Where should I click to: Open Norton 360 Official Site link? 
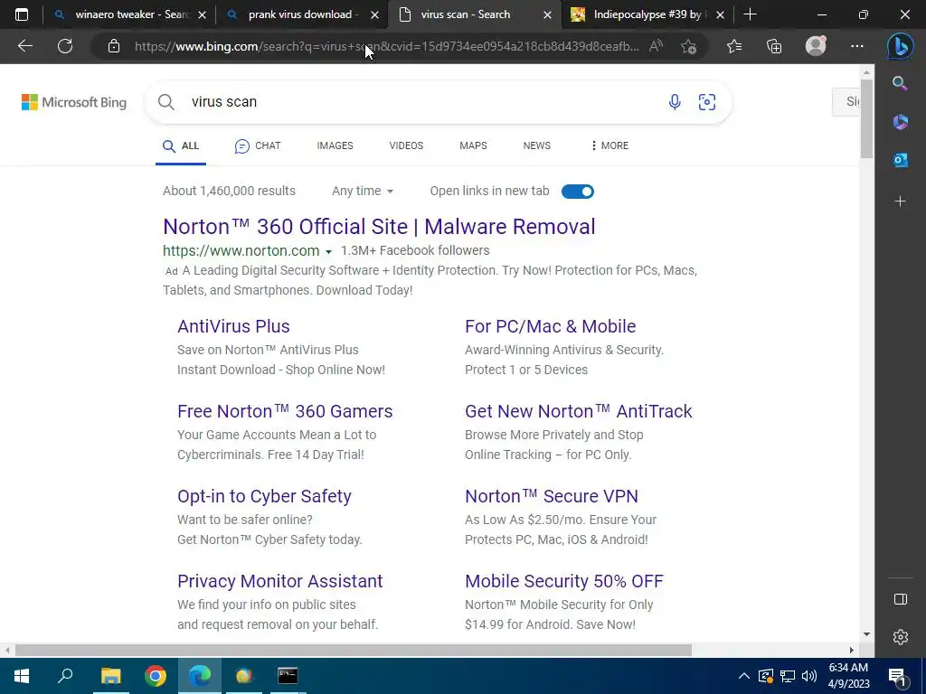click(379, 227)
